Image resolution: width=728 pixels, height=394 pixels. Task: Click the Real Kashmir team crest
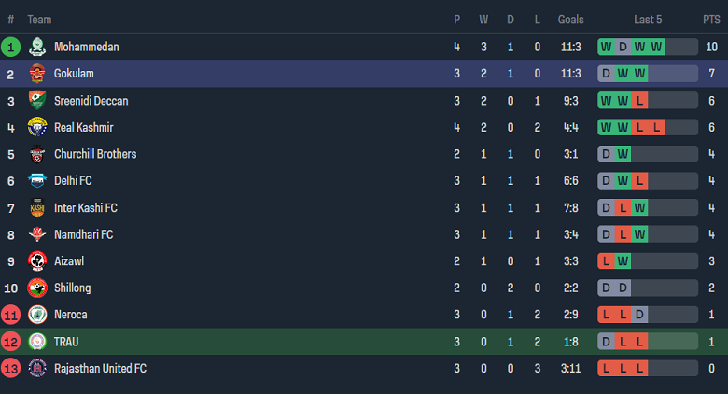pos(37,127)
